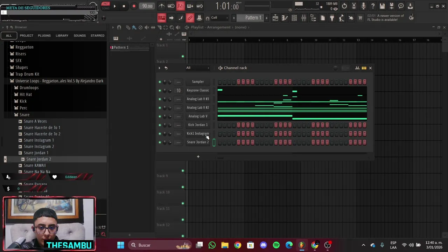The image size is (448, 252).
Task: Open the Analog Lab V #3 channel
Action: (198, 99)
